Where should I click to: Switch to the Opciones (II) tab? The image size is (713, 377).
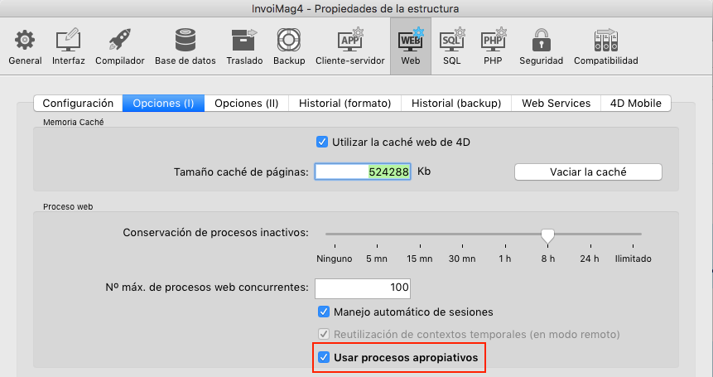pyautogui.click(x=246, y=104)
